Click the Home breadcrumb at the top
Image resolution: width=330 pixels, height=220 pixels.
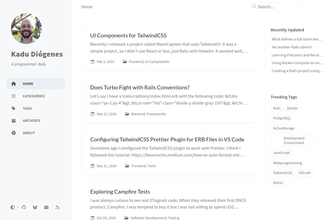pos(87,7)
